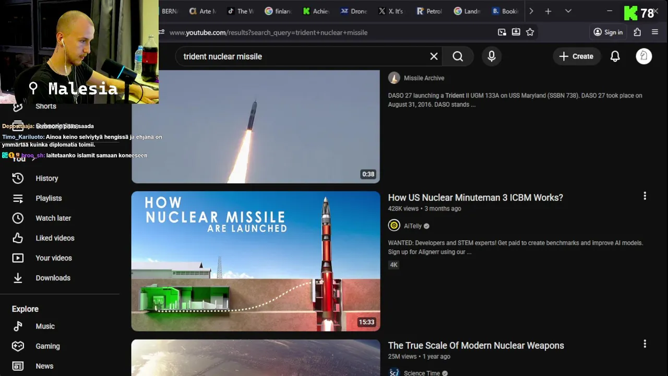Switch to the Achie tab

(316, 11)
